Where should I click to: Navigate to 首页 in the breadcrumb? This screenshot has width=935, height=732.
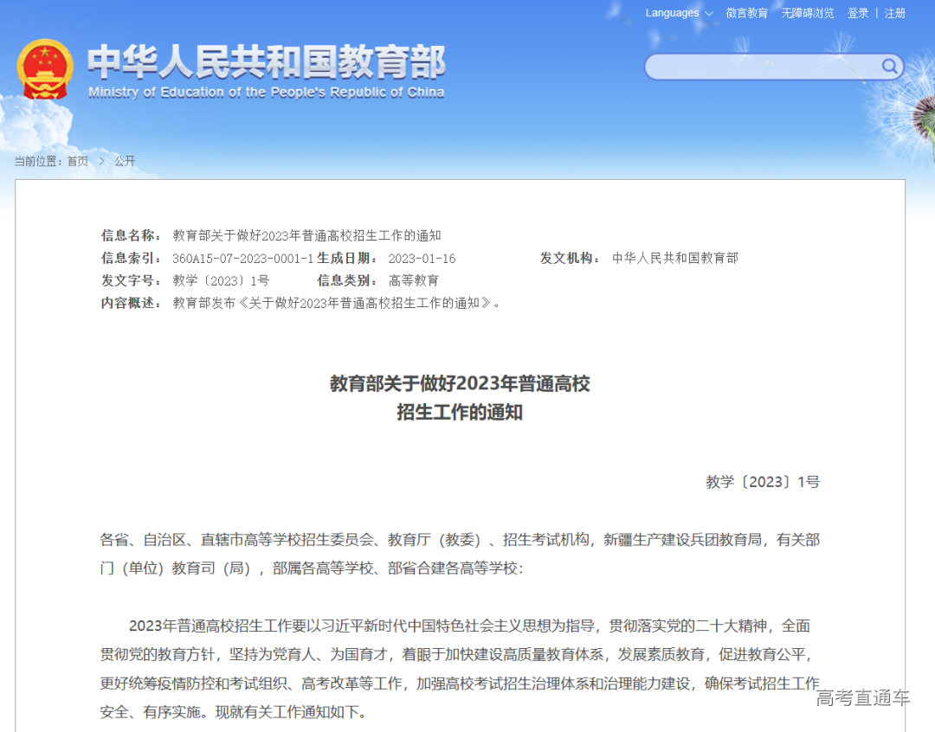(78, 161)
